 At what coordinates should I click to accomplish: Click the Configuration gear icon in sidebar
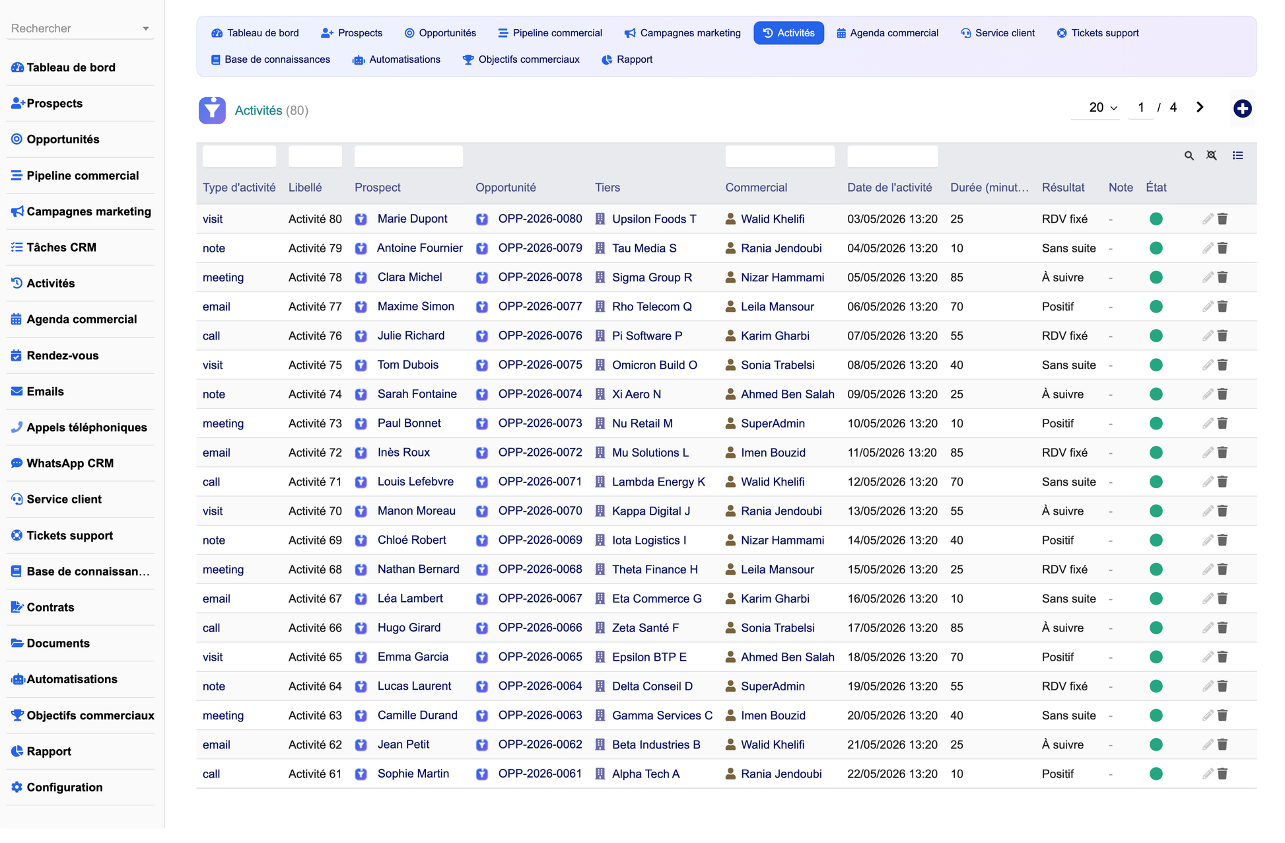coord(17,787)
